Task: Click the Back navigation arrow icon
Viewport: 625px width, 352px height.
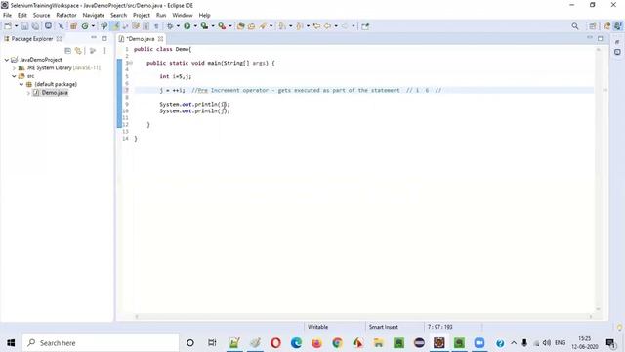Action: pos(327,26)
